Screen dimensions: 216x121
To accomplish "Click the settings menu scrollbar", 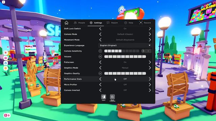I will pyautogui.click(x=153, y=61).
